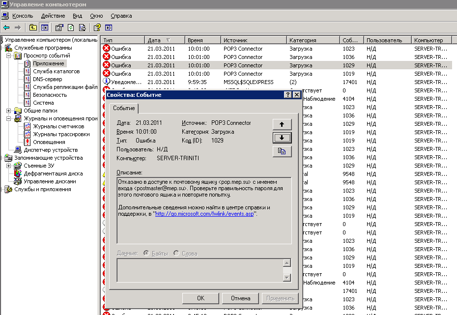
Task: Select the Управление компьютером root tree item
Action: click(x=51, y=40)
